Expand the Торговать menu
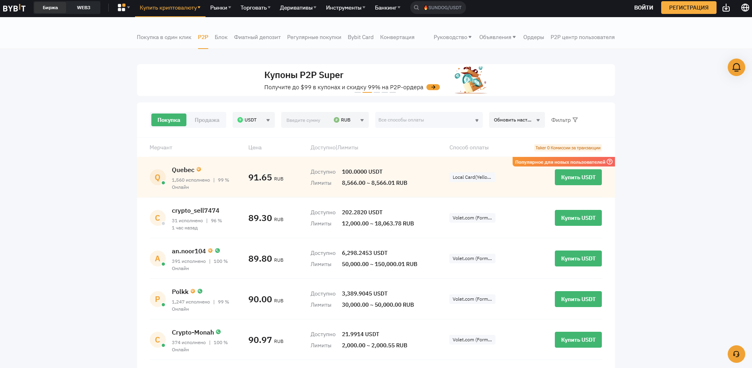Viewport: 752px width, 368px height. (x=255, y=8)
